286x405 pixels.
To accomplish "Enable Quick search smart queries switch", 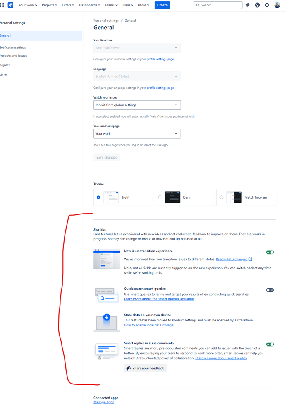I will [x=270, y=290].
